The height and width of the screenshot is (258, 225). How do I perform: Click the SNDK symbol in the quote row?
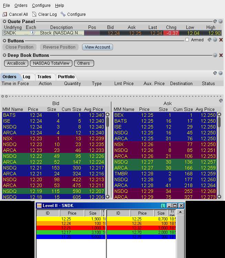click(x=10, y=33)
